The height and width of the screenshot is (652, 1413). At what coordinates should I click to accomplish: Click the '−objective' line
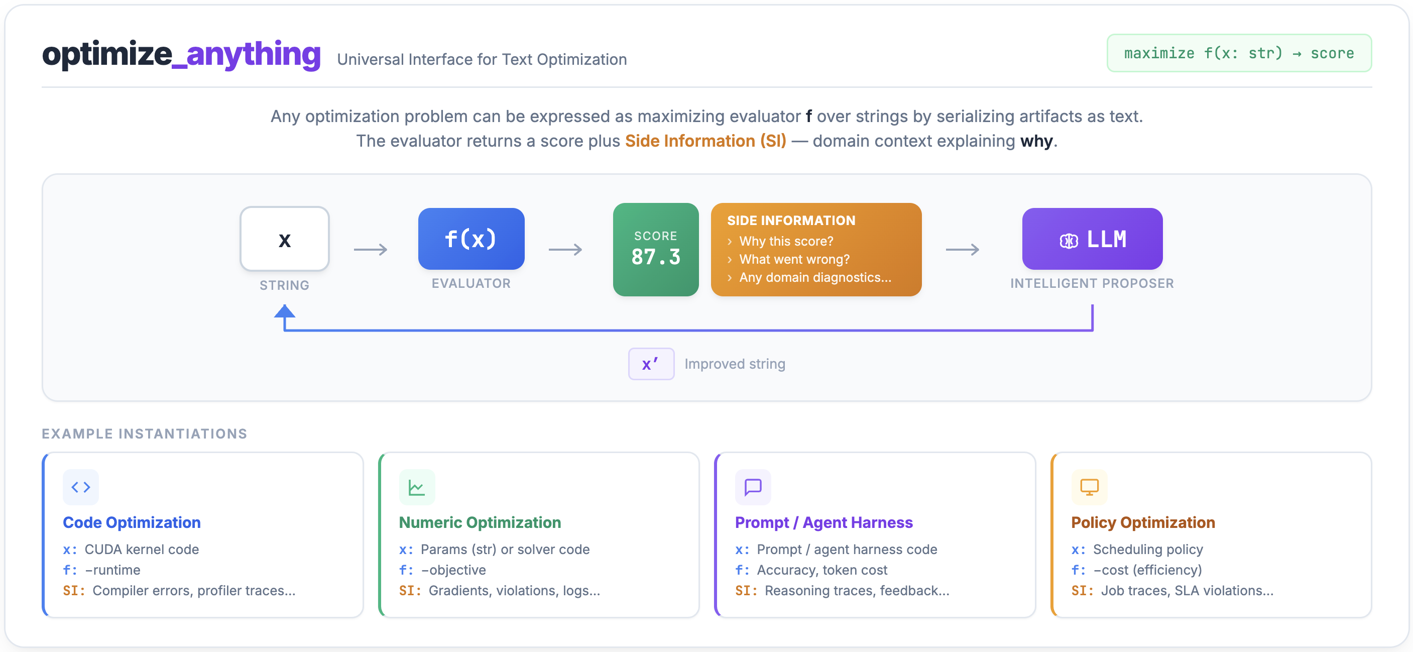(x=453, y=570)
